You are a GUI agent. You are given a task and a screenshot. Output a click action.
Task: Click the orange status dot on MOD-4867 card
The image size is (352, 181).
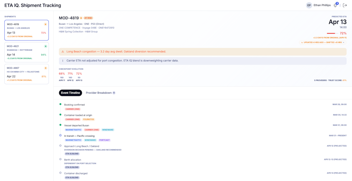[x=46, y=68]
